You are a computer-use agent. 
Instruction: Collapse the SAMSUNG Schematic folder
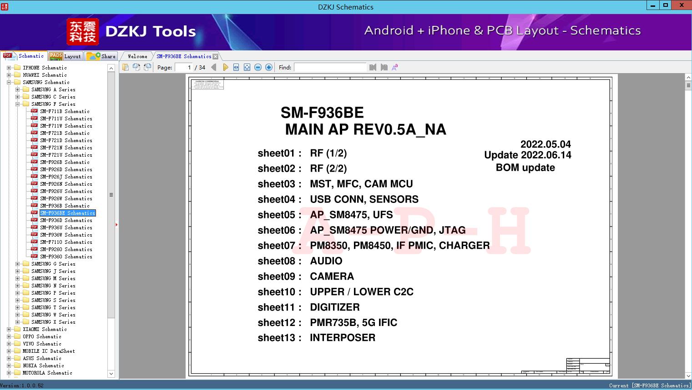(x=9, y=82)
